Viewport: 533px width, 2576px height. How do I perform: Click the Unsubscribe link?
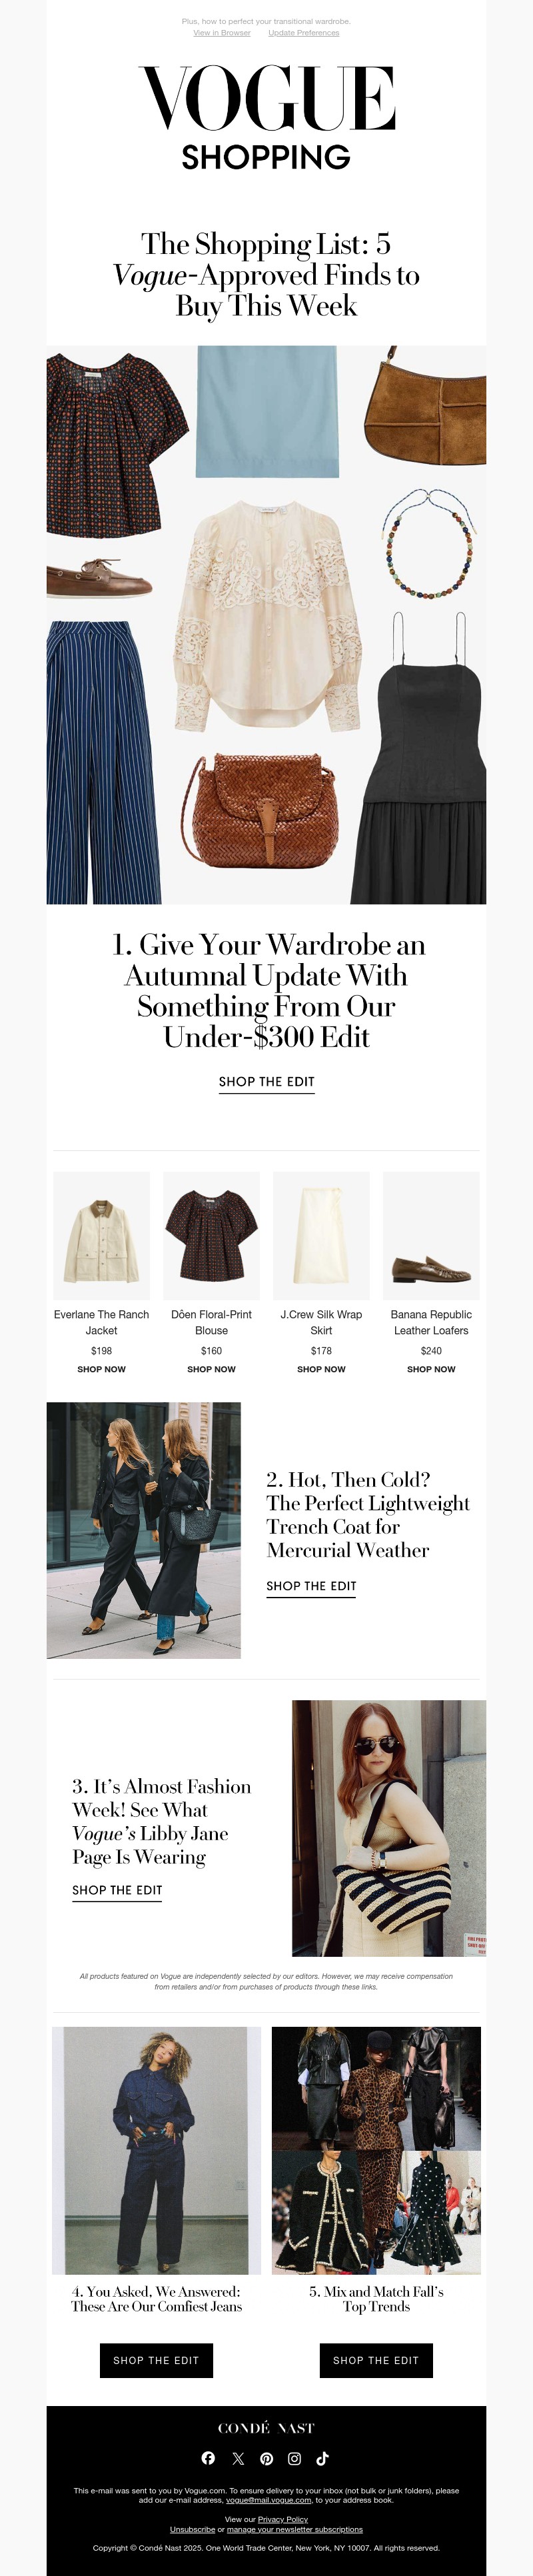point(192,2529)
